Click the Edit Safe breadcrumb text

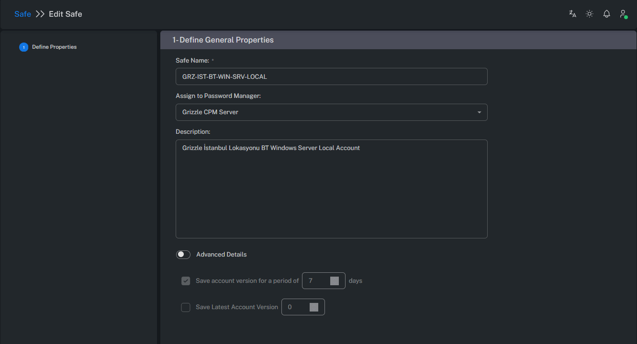(66, 14)
